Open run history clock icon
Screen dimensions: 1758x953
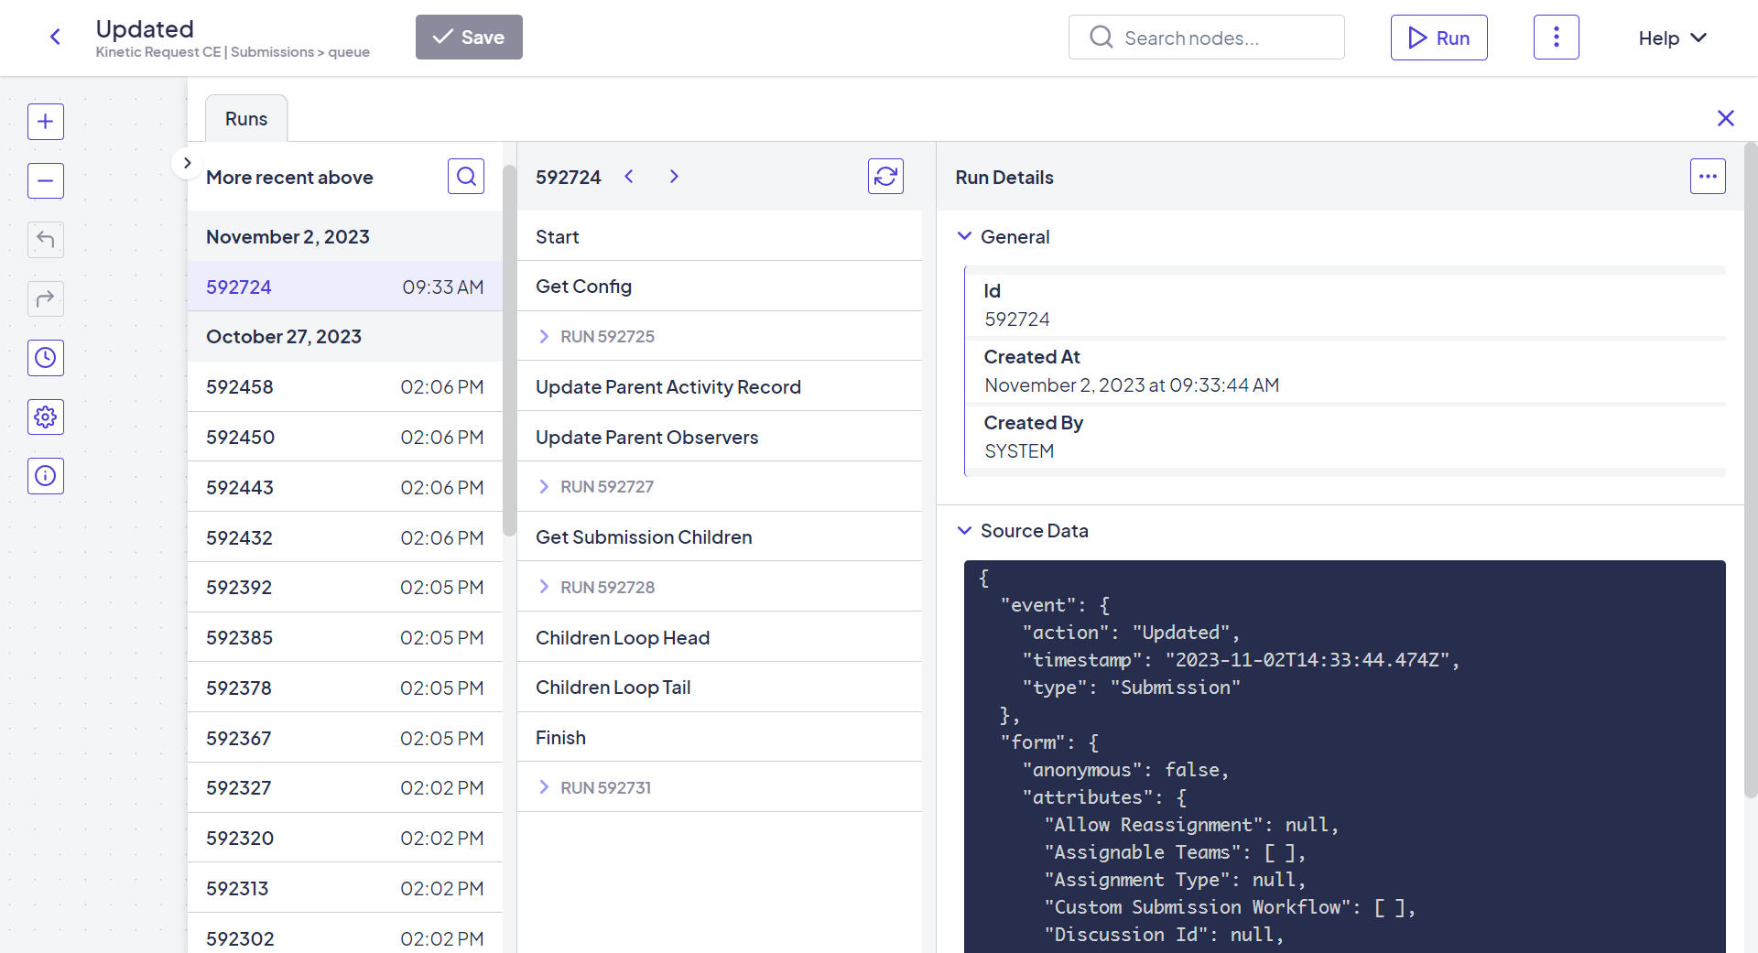tap(46, 358)
